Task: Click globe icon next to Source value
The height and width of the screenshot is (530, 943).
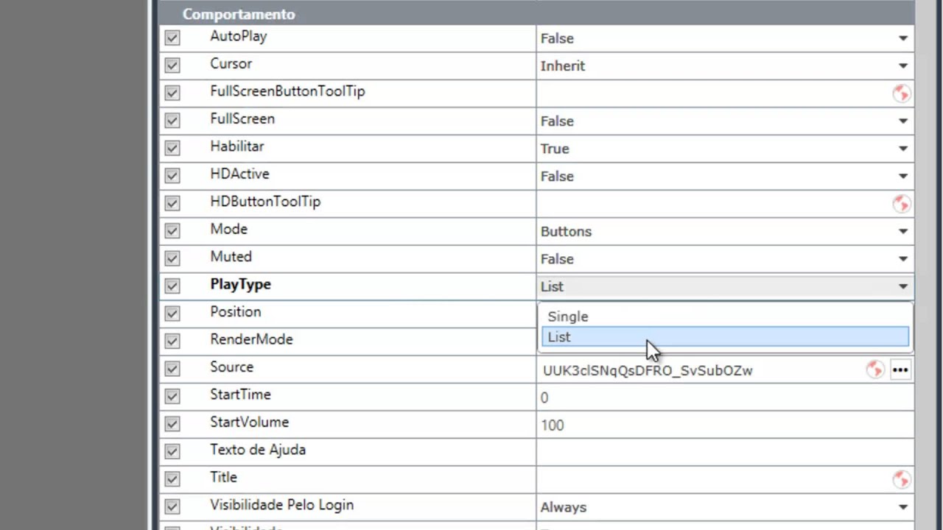Action: [x=874, y=370]
